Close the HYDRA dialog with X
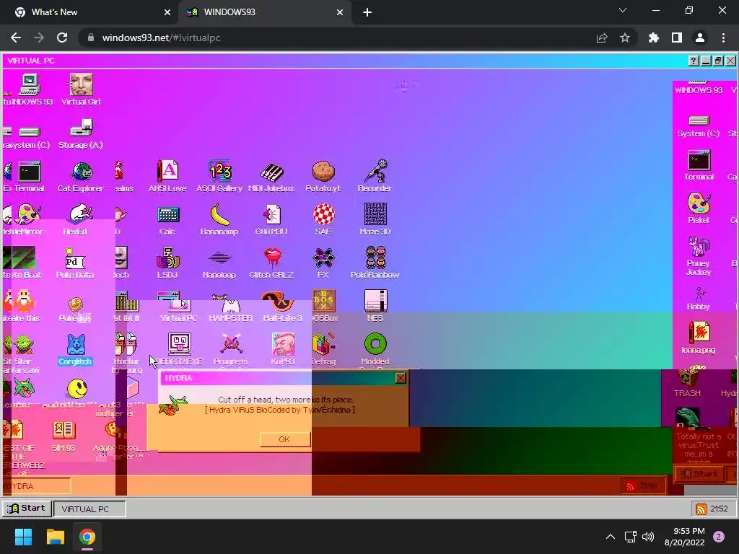 [401, 378]
